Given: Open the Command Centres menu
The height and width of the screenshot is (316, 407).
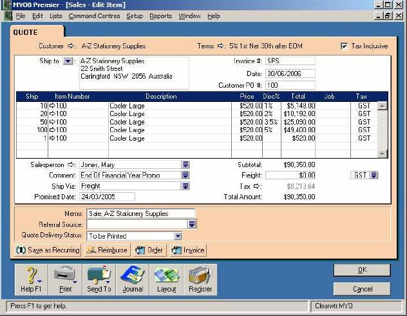Looking at the screenshot, I should (94, 16).
